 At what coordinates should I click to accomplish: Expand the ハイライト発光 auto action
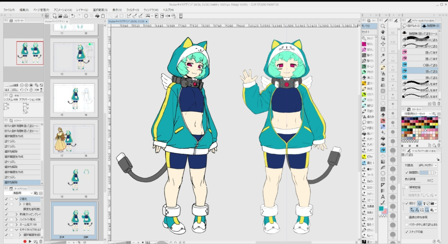click(17, 219)
